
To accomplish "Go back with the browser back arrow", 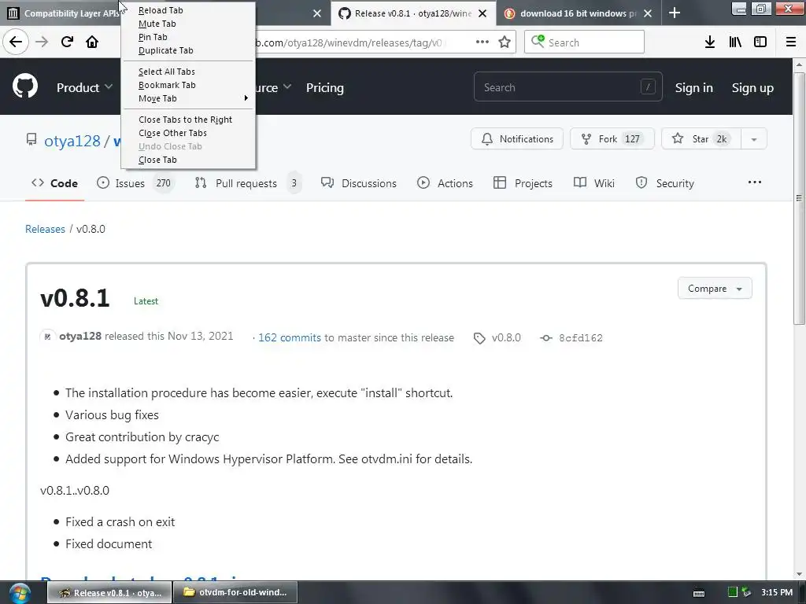I will point(16,42).
